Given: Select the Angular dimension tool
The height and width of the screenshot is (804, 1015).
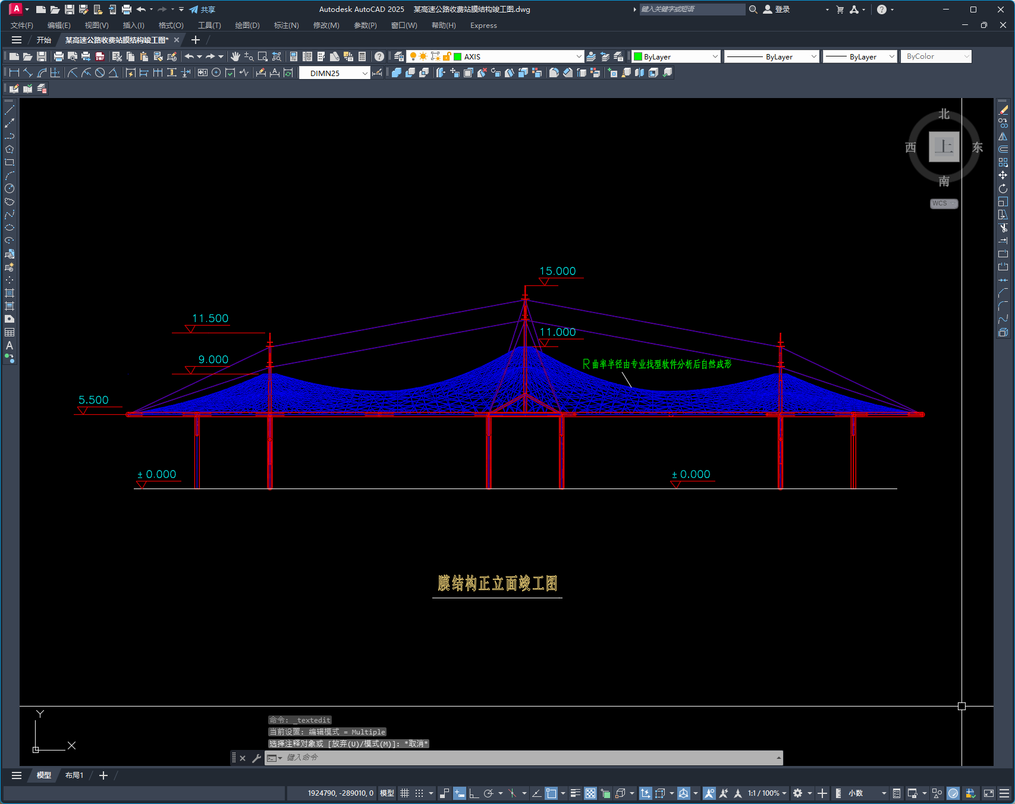Looking at the screenshot, I should [x=113, y=72].
